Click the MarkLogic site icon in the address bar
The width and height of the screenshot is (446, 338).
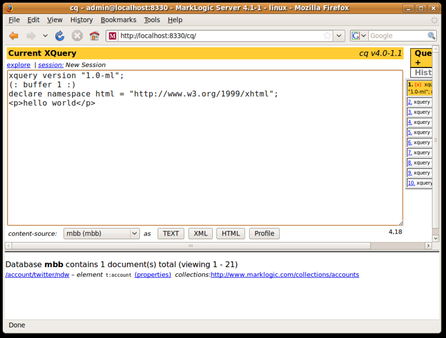point(113,36)
